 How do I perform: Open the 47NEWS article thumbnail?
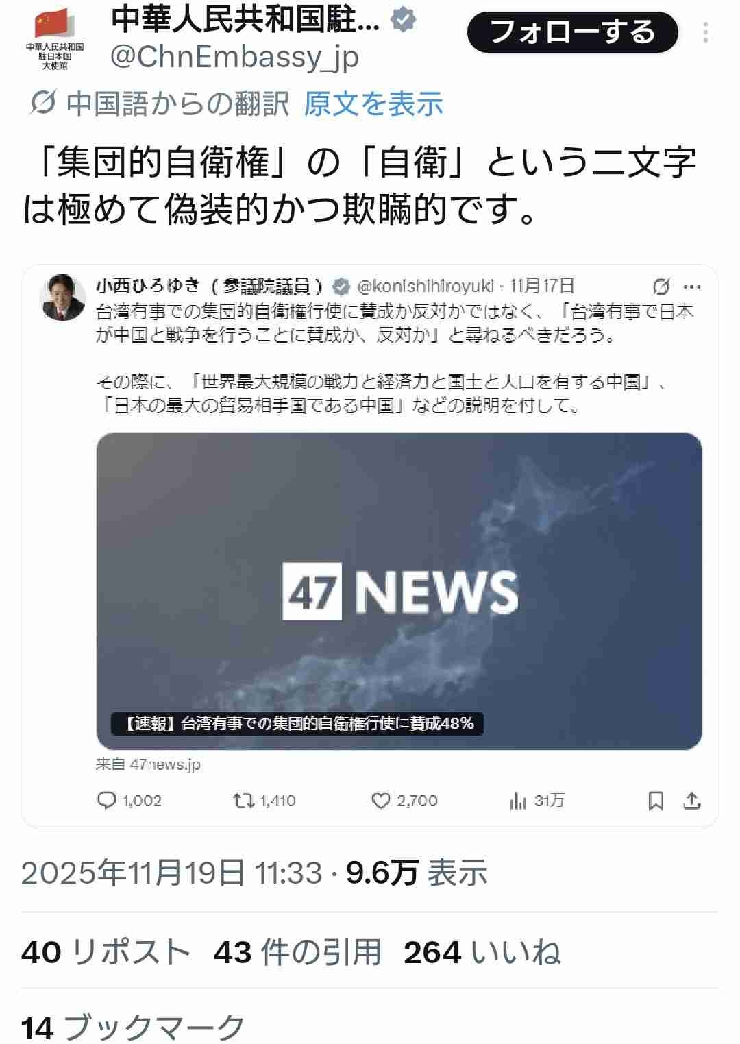click(399, 591)
